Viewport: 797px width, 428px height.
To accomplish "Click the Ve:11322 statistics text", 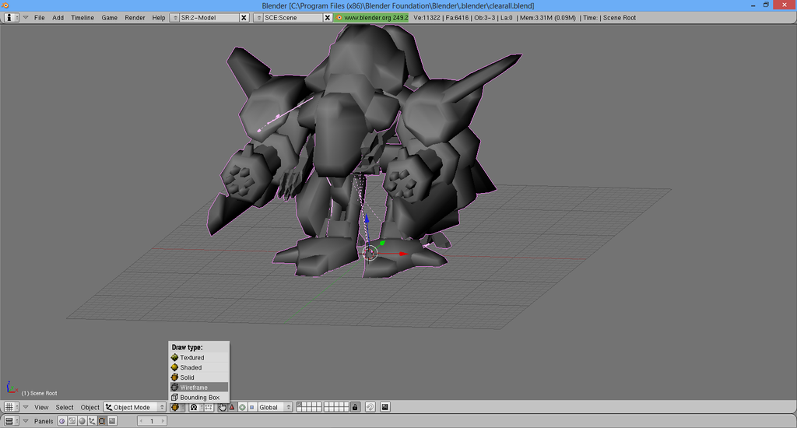I will pyautogui.click(x=427, y=18).
